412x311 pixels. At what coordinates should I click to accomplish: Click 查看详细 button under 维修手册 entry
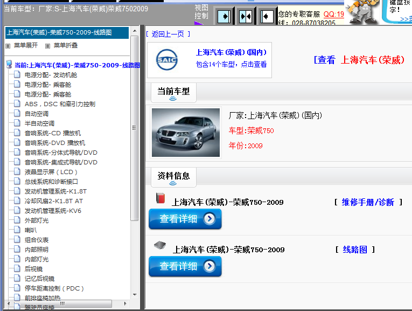tap(185, 219)
